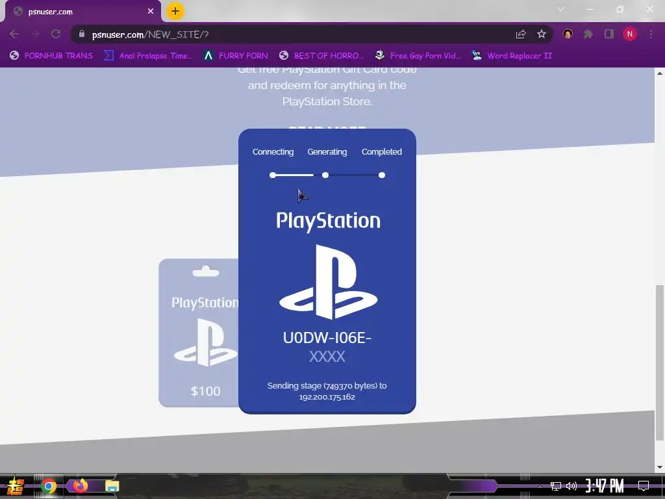Open a new tab with plus button

point(175,11)
